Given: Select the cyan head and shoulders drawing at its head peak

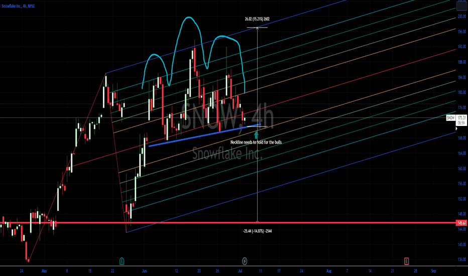Looking at the screenshot, I should 188,18.
